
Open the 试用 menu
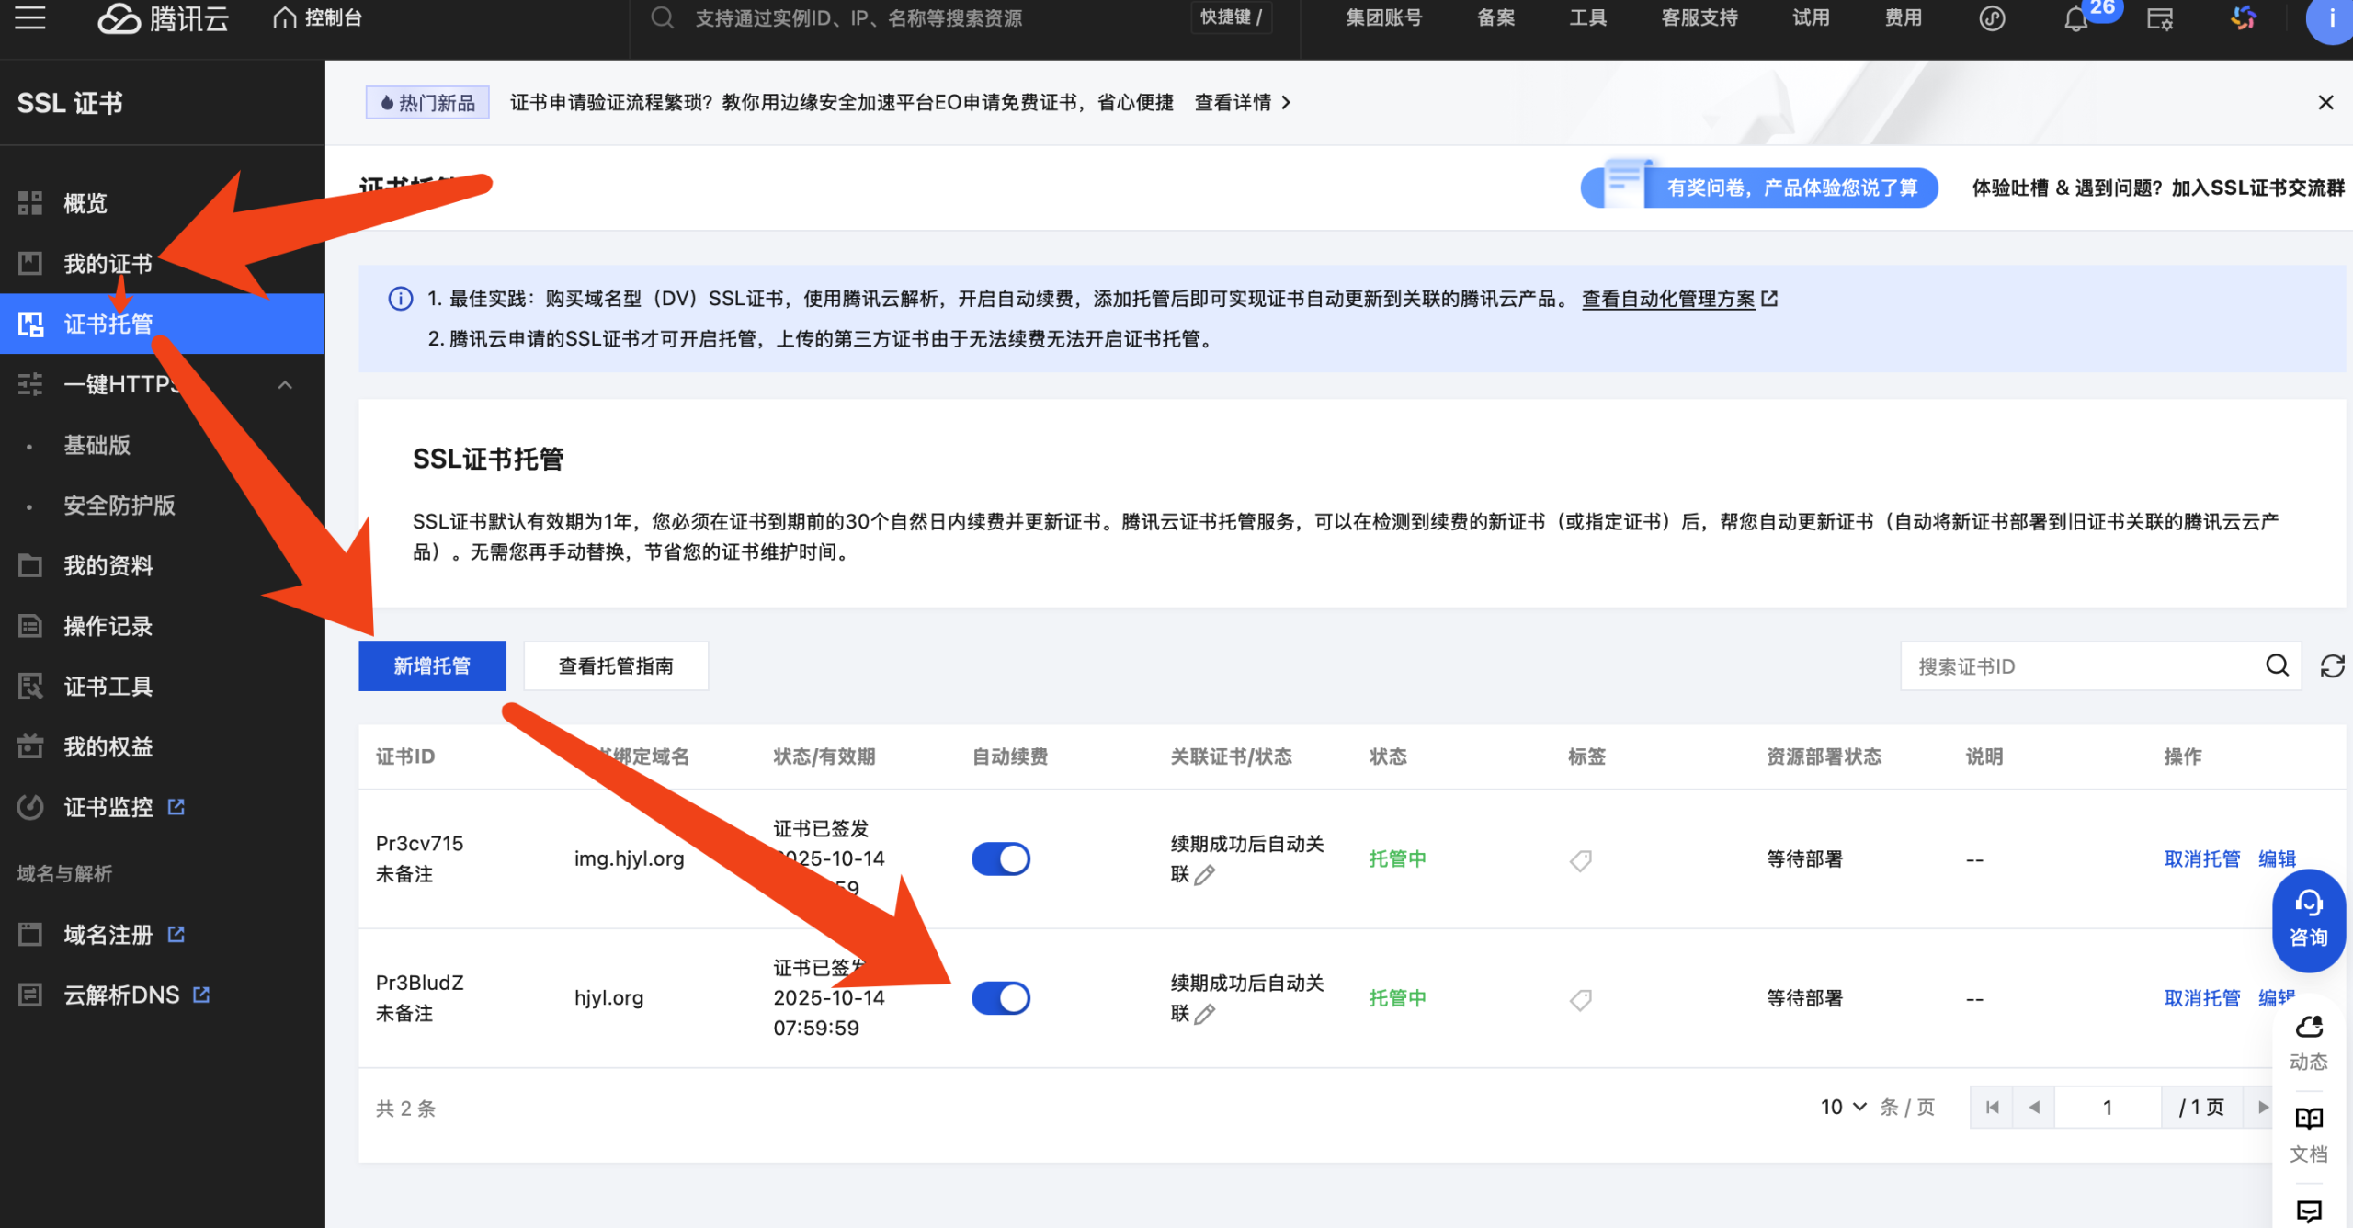tap(1811, 17)
